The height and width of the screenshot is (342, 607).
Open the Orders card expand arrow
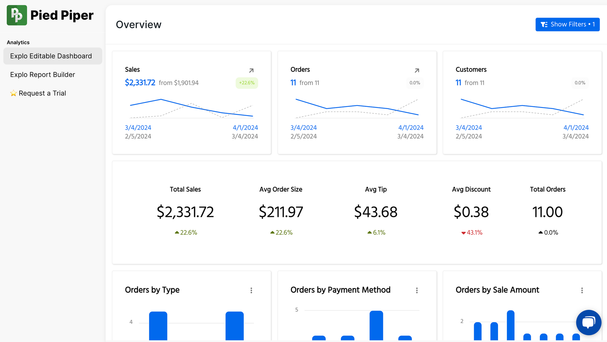point(417,70)
